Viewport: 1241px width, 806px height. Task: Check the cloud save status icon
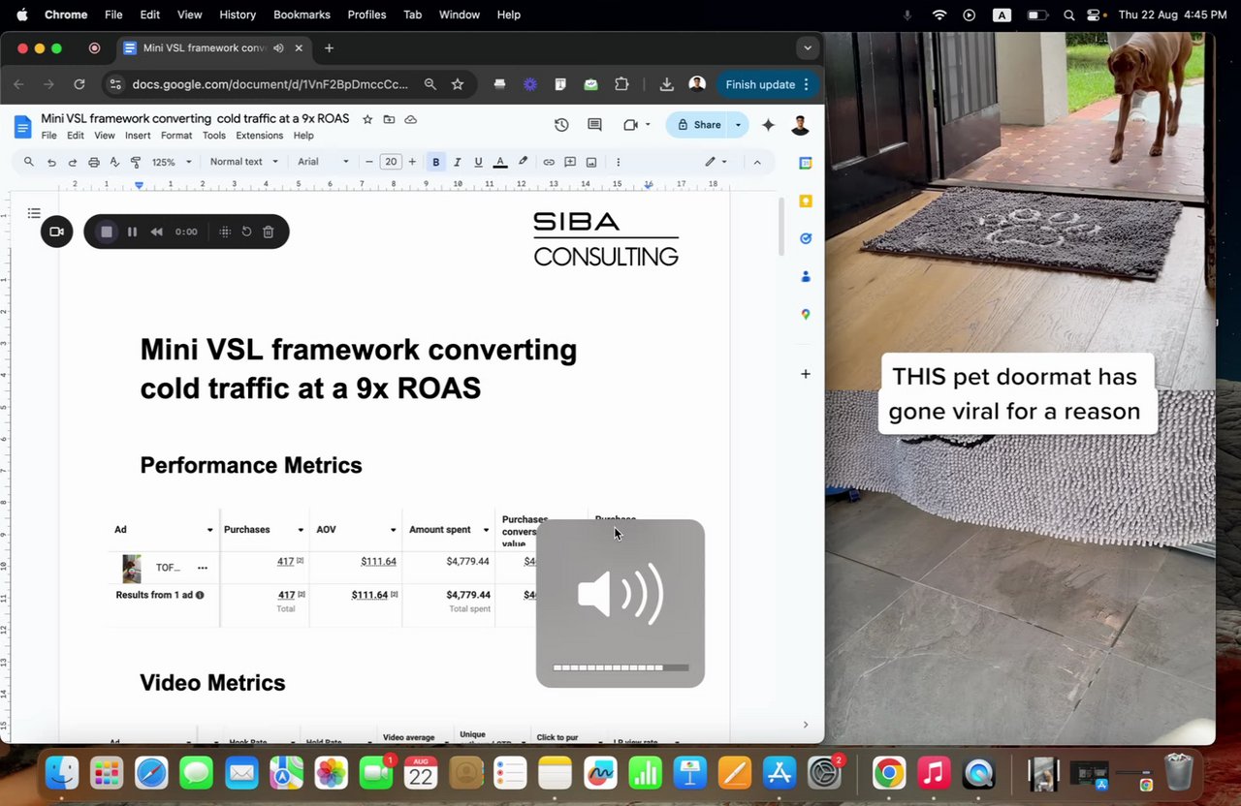[411, 119]
